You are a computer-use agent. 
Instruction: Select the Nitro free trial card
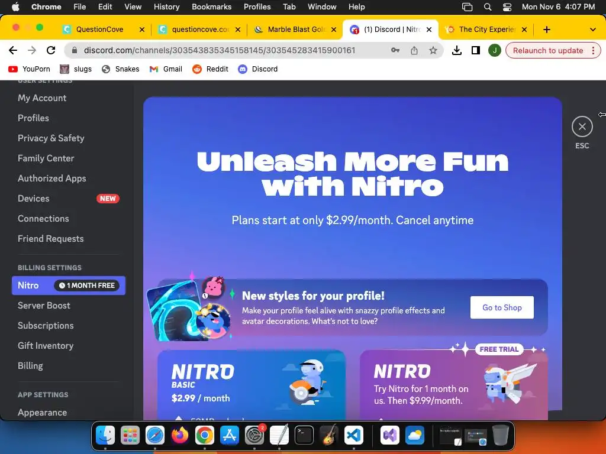454,385
